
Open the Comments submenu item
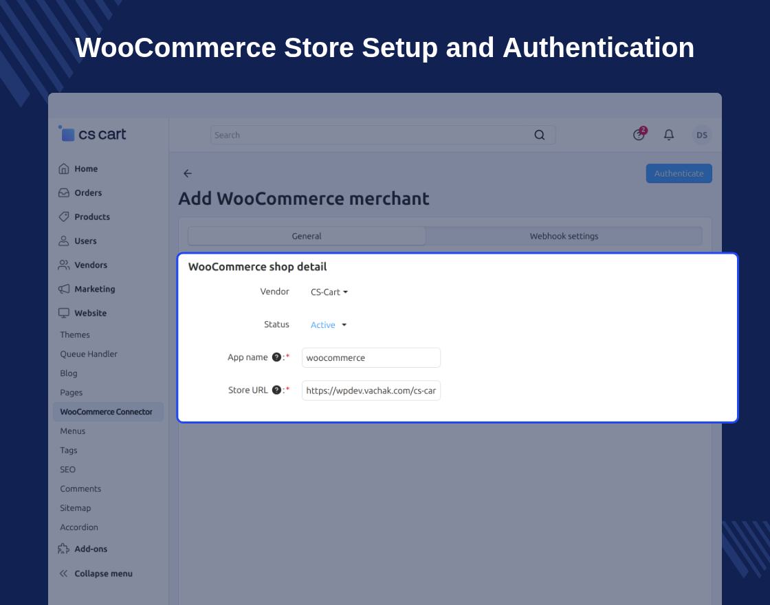[x=80, y=489]
